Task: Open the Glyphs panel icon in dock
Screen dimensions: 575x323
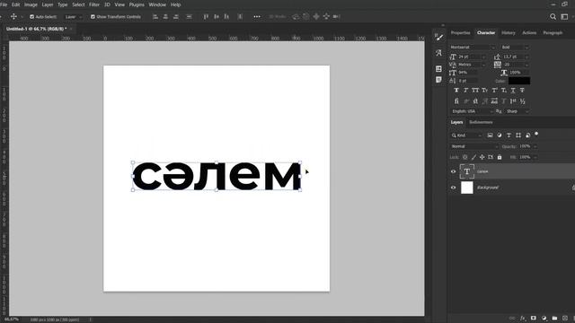Action: [x=438, y=53]
